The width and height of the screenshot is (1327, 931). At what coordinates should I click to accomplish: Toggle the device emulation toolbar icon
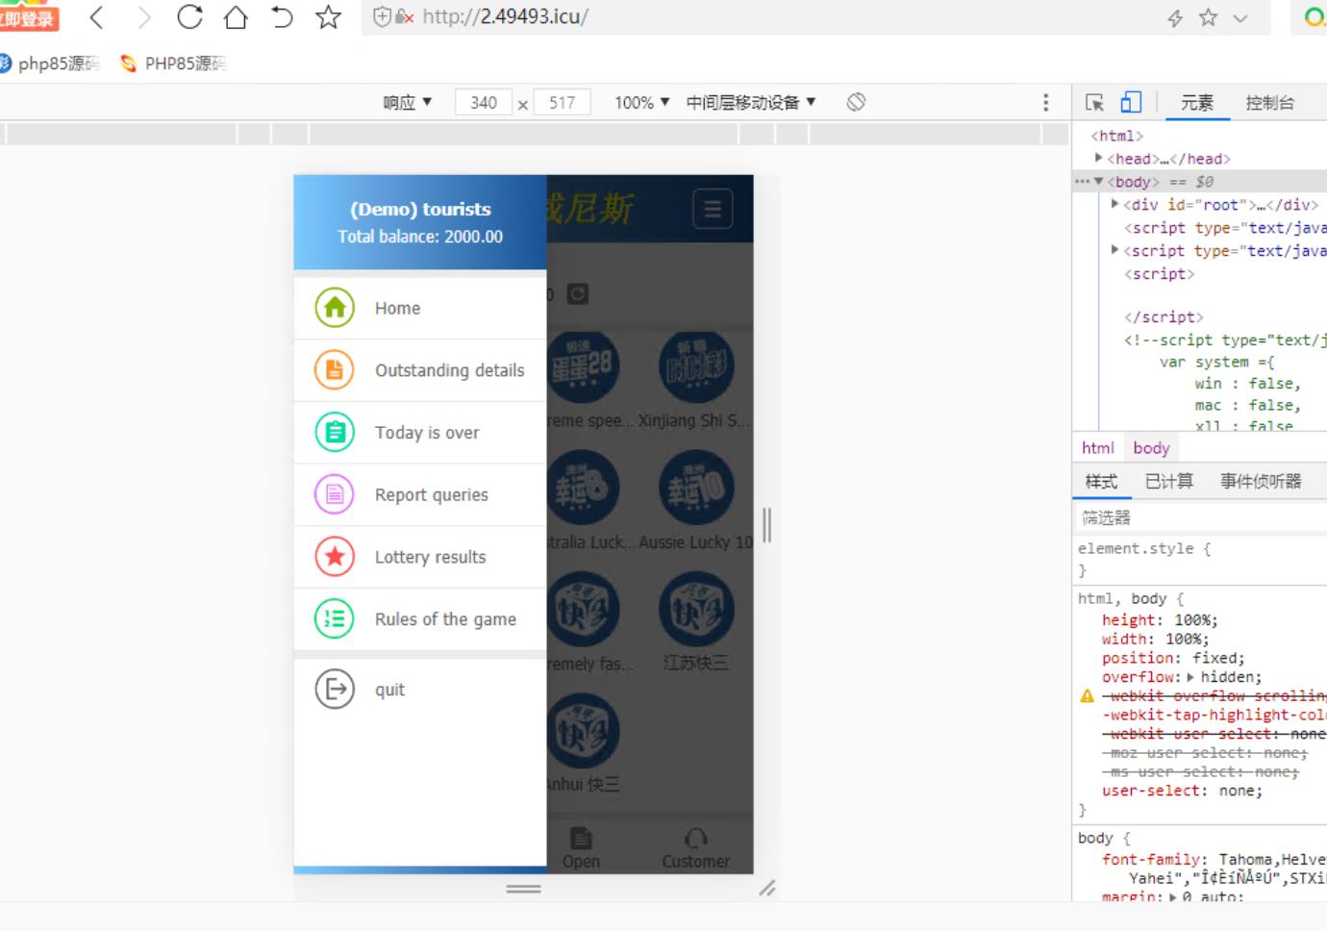[1131, 102]
